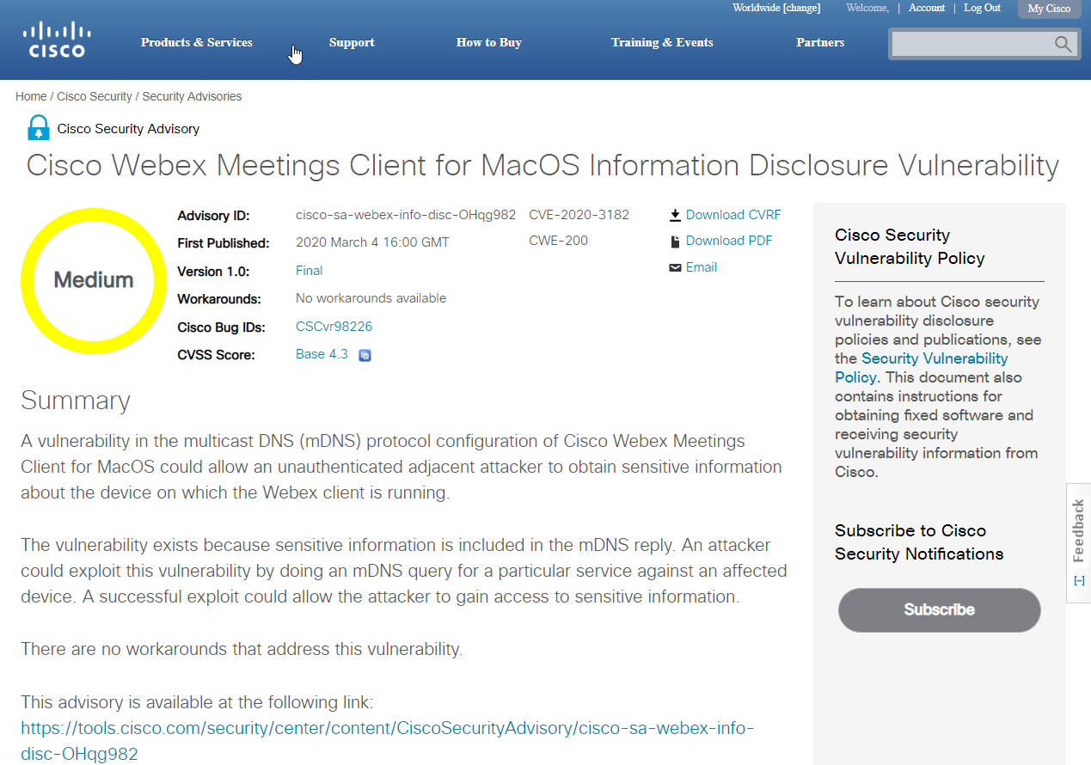The image size is (1091, 765).
Task: Click the 'Version 1.0:' label
Action: [x=213, y=272]
